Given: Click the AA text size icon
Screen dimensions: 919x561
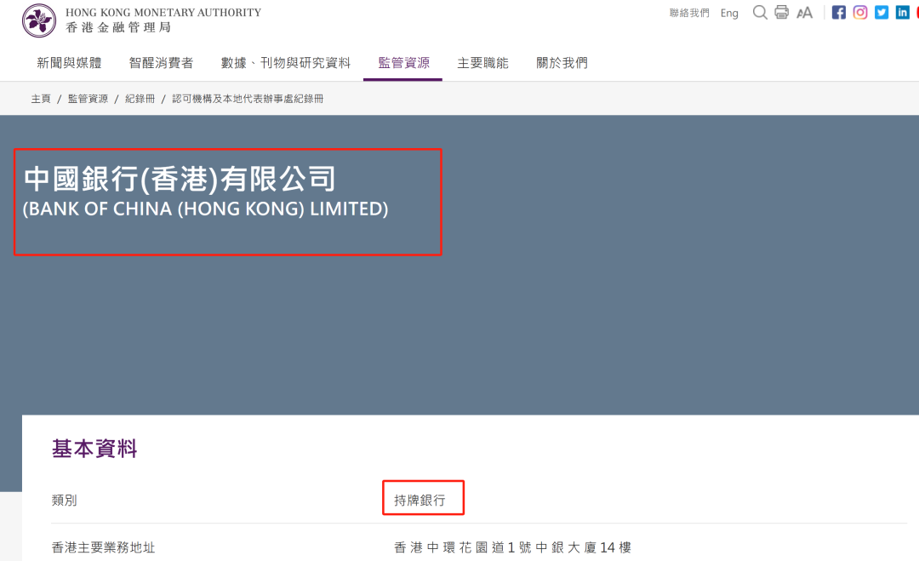Looking at the screenshot, I should tap(804, 13).
